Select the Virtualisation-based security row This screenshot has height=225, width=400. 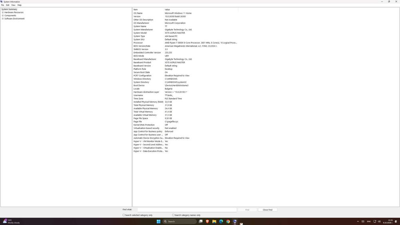[x=186, y=128]
